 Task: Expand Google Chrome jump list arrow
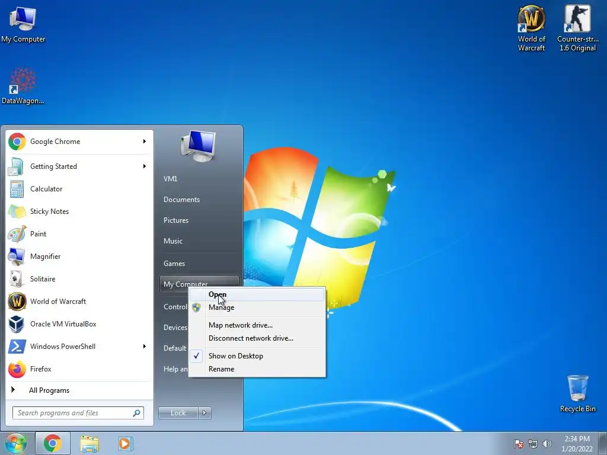point(145,142)
